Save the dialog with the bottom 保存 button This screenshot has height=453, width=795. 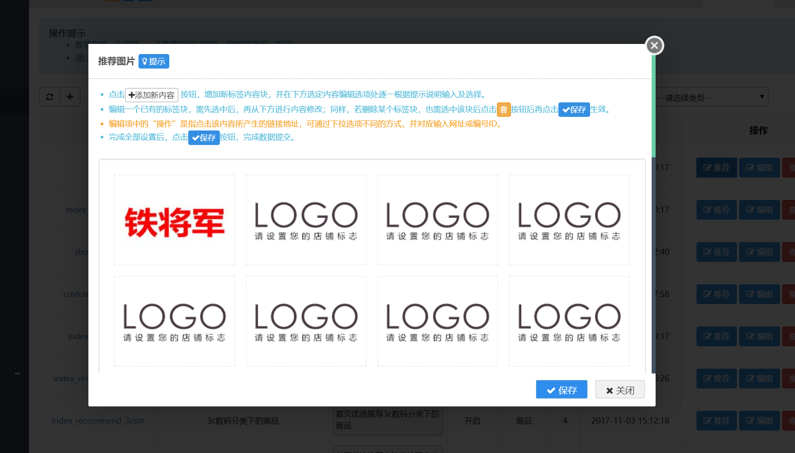pyautogui.click(x=562, y=390)
